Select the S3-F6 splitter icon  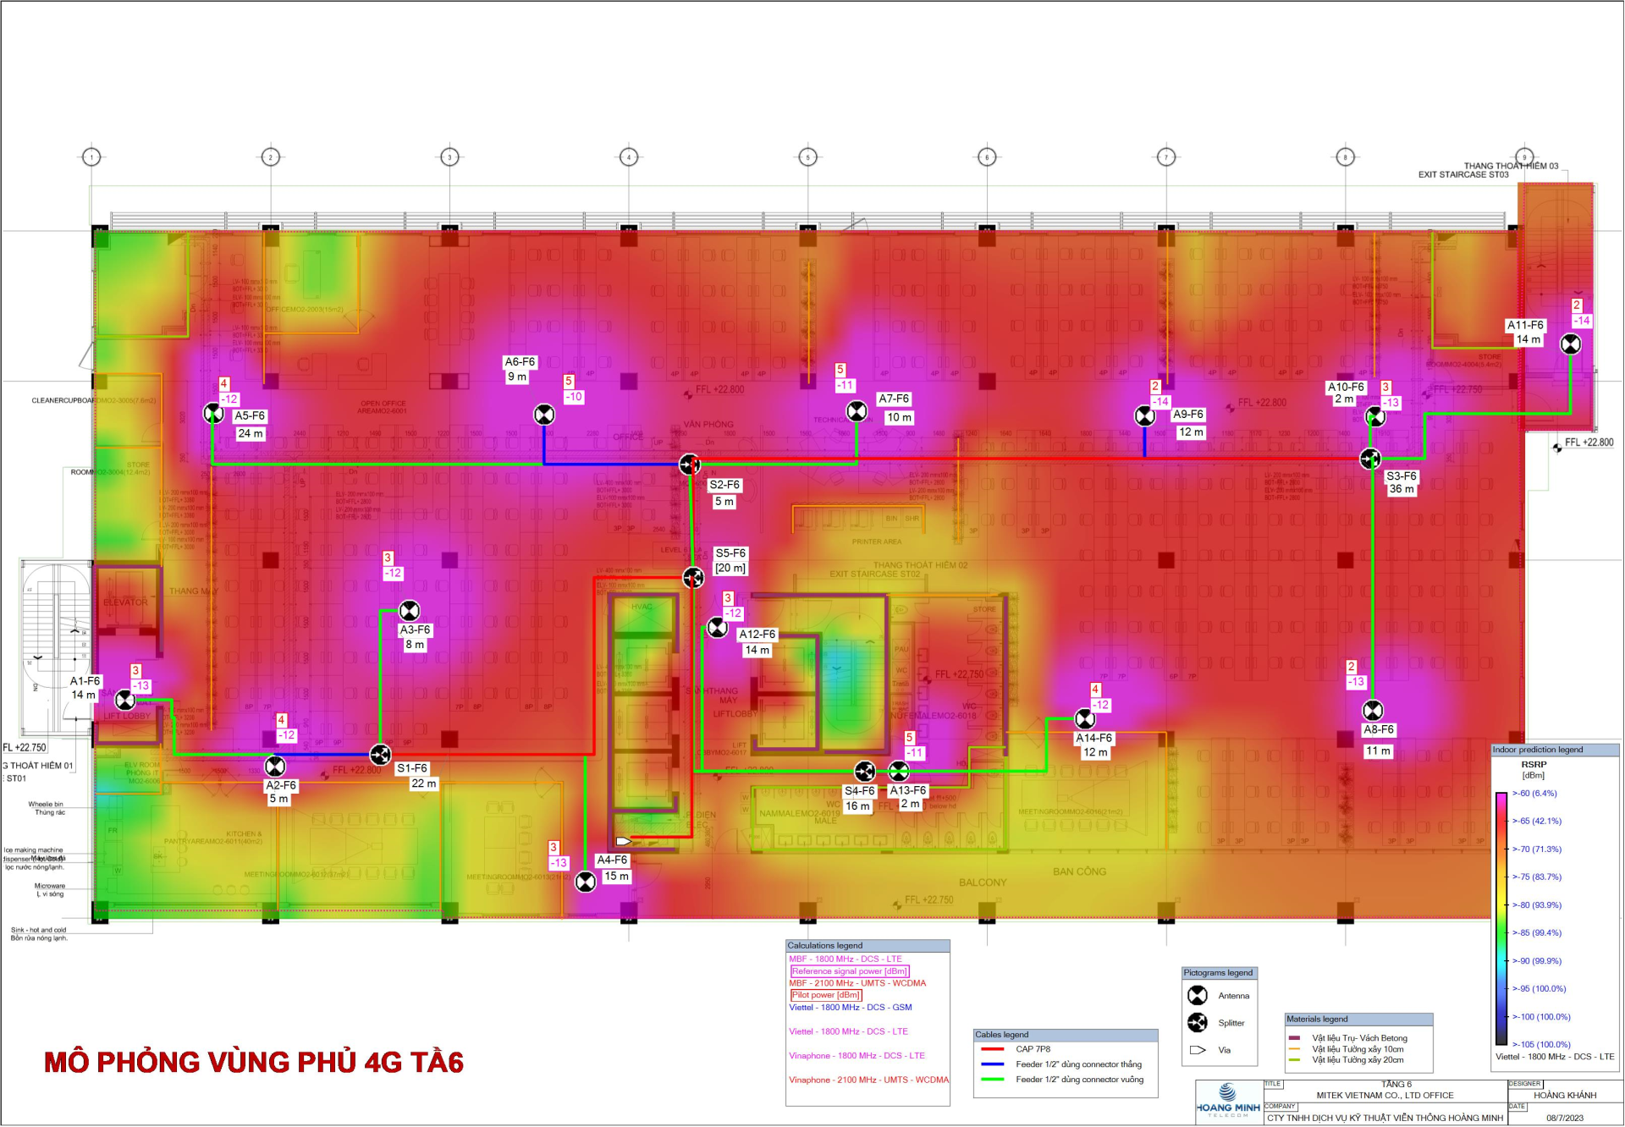click(x=1370, y=459)
